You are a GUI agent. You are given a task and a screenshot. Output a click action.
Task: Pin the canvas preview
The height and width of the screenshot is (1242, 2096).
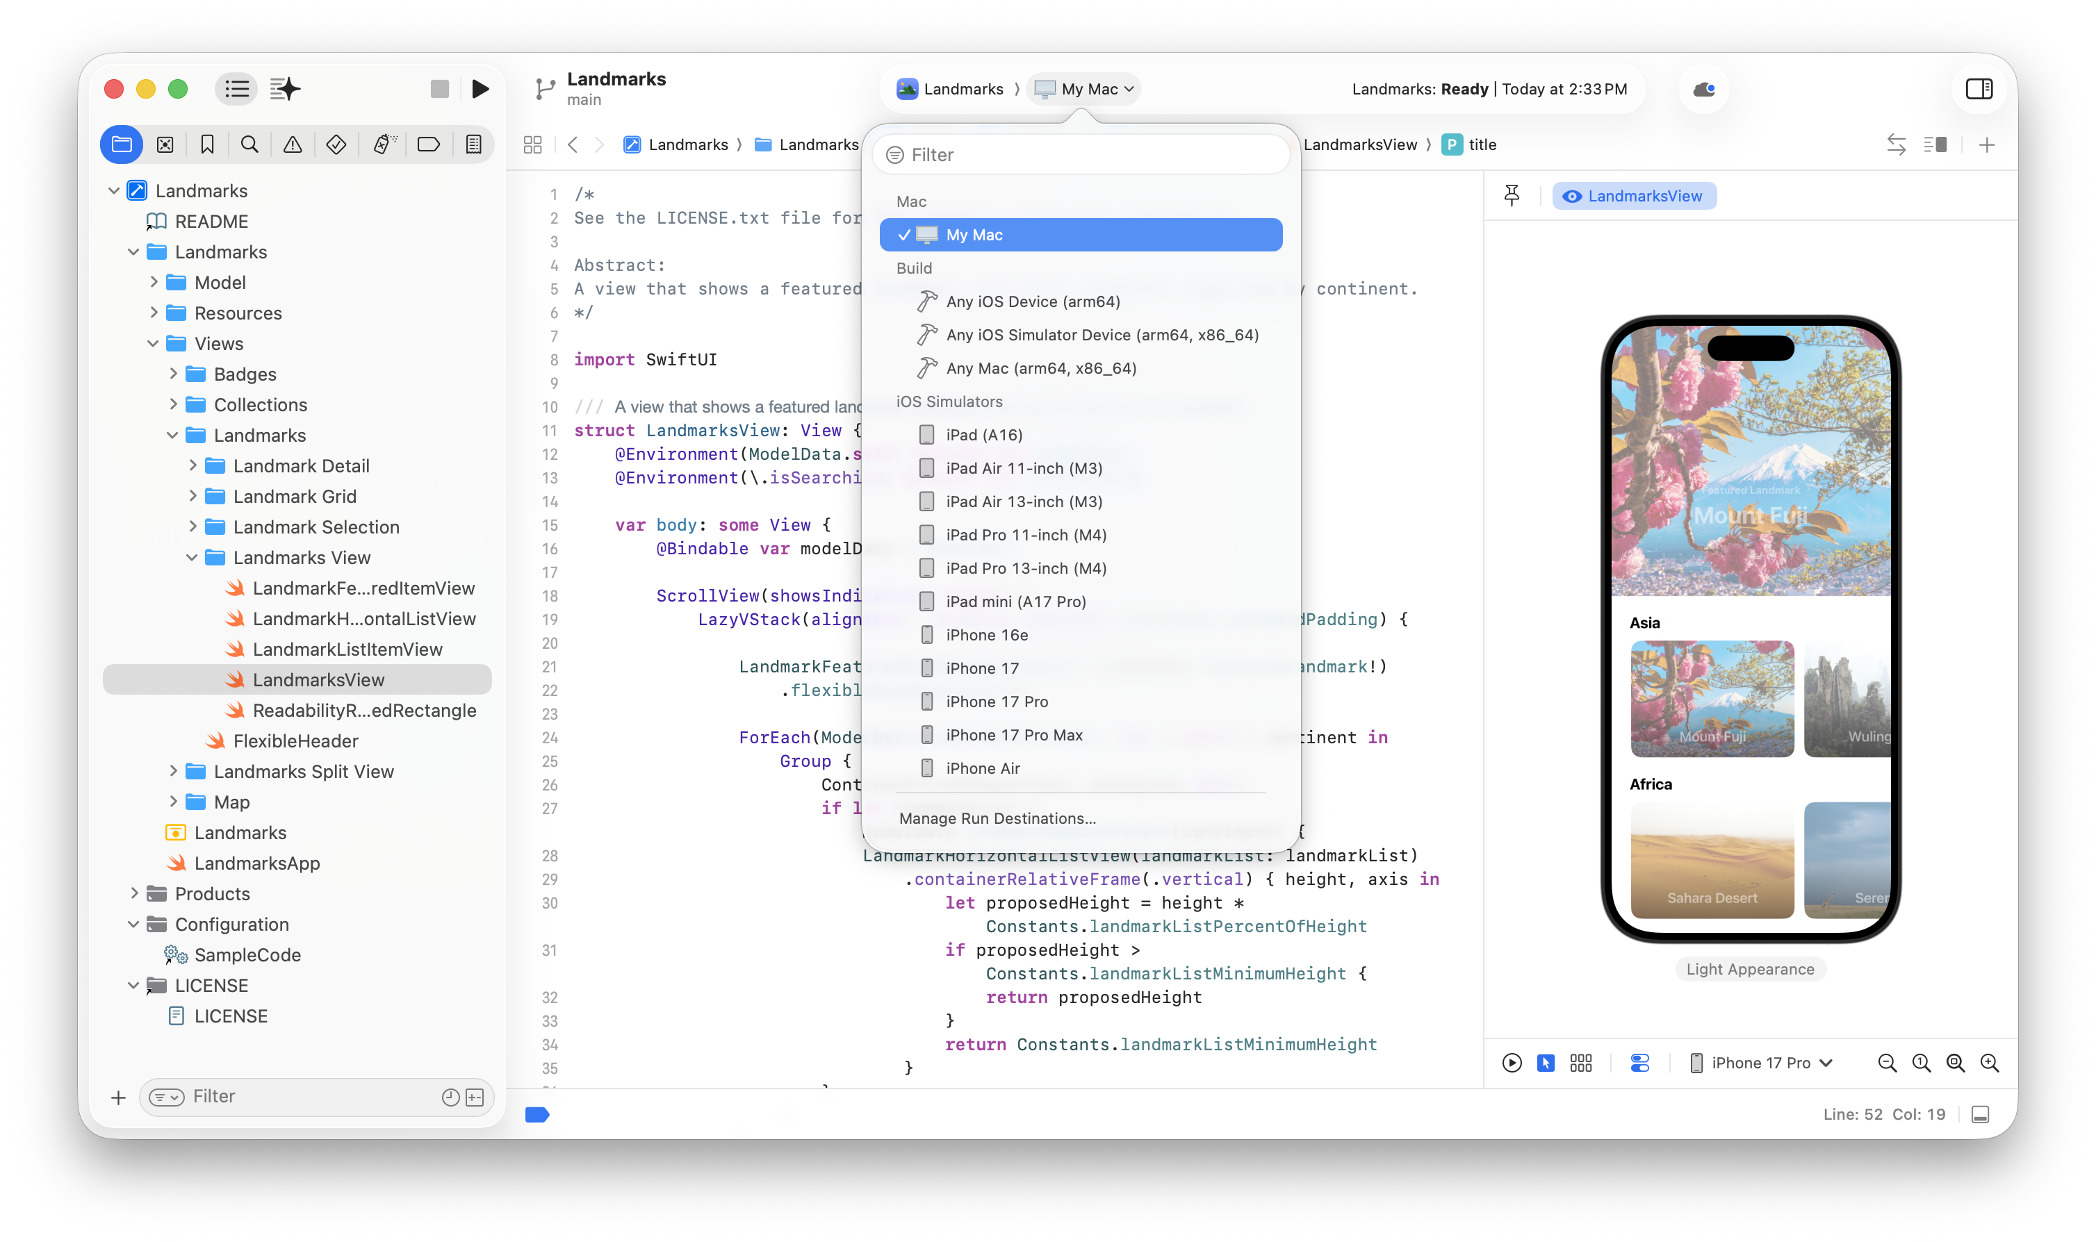click(1512, 196)
